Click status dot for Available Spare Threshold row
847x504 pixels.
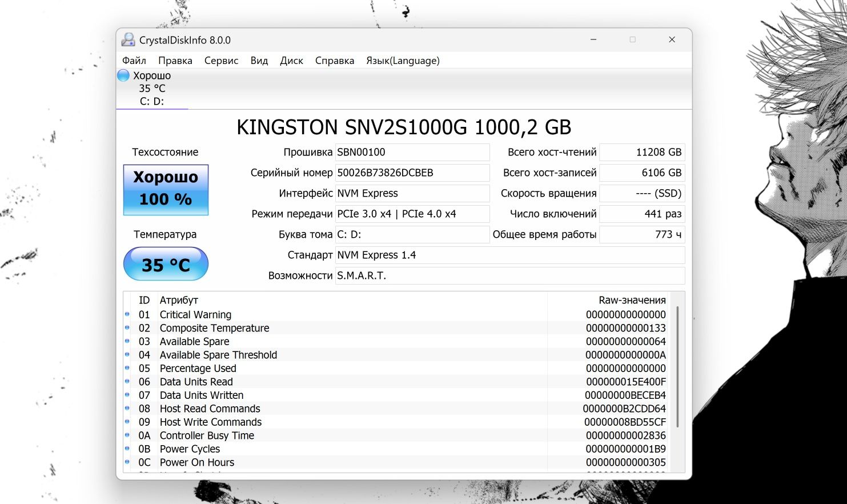127,354
